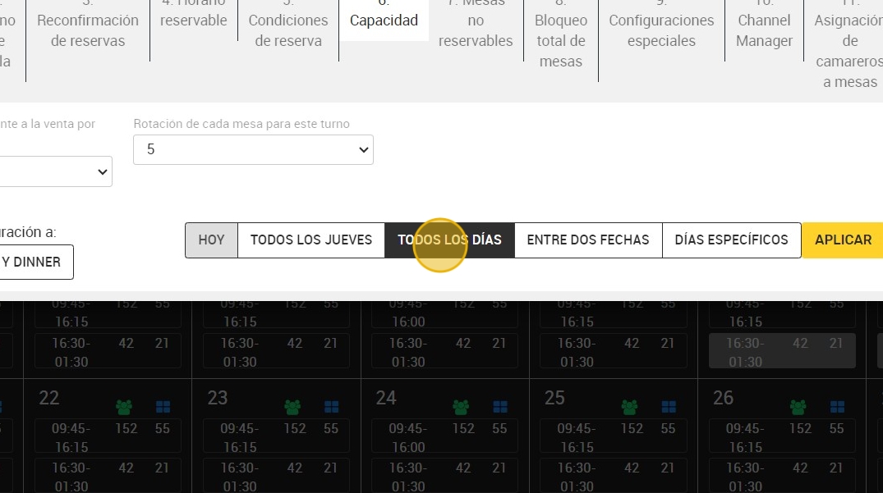Open the Channel Manager tab
The height and width of the screenshot is (493, 883).
(x=764, y=30)
